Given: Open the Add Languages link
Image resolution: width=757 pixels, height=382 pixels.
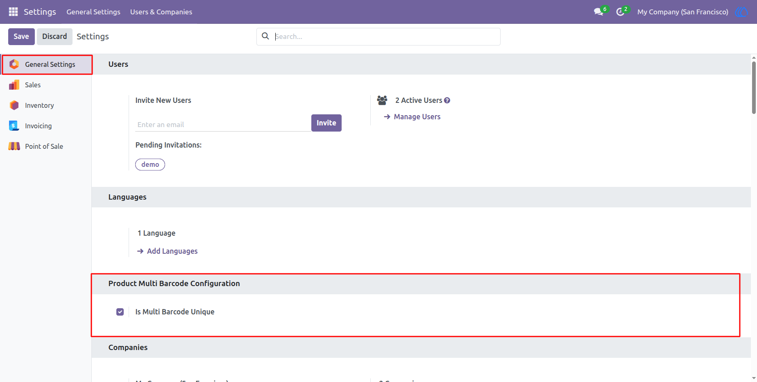Looking at the screenshot, I should click(x=168, y=251).
